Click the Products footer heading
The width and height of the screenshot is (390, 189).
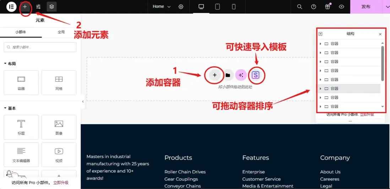178,157
